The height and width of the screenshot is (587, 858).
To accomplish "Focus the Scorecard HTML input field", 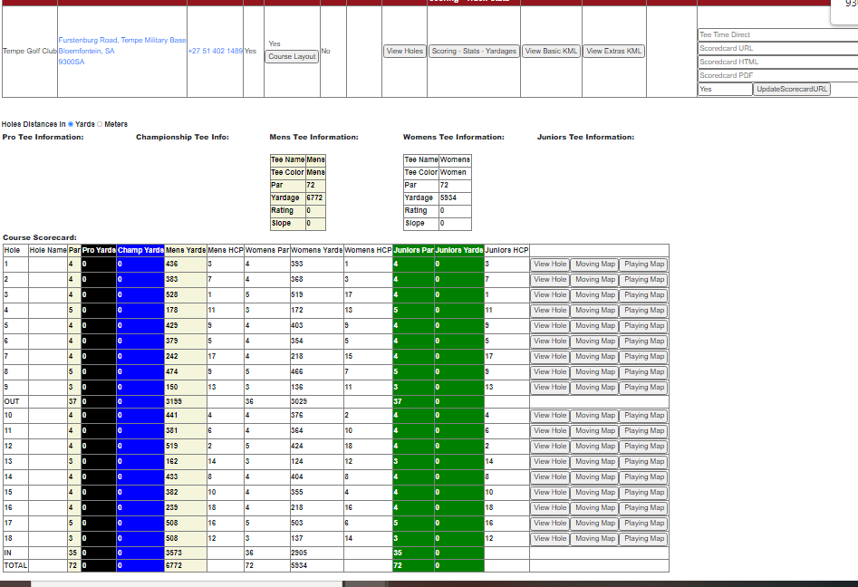I will point(777,62).
